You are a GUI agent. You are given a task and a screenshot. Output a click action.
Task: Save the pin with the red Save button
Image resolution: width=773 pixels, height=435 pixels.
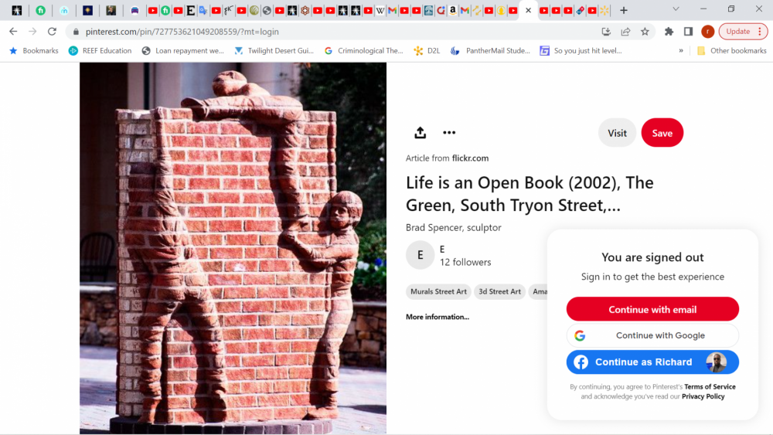pos(662,133)
